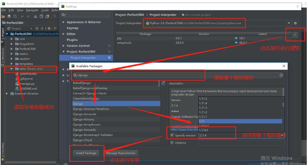Select version 1.11.5 in dropdown list
Screen dimensions: 307x165
tap(240, 99)
